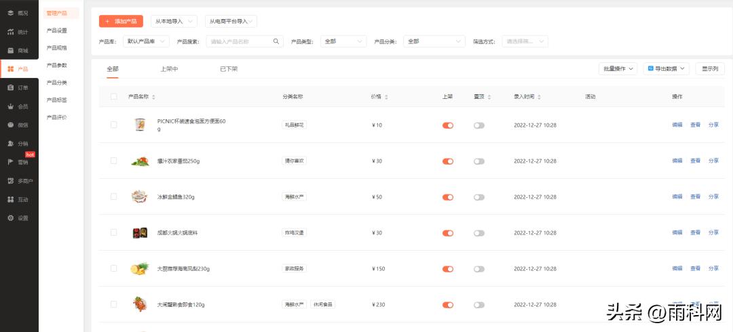Switch to the 已下架 tab
Viewport: 733px width, 332px height.
pyautogui.click(x=229, y=69)
